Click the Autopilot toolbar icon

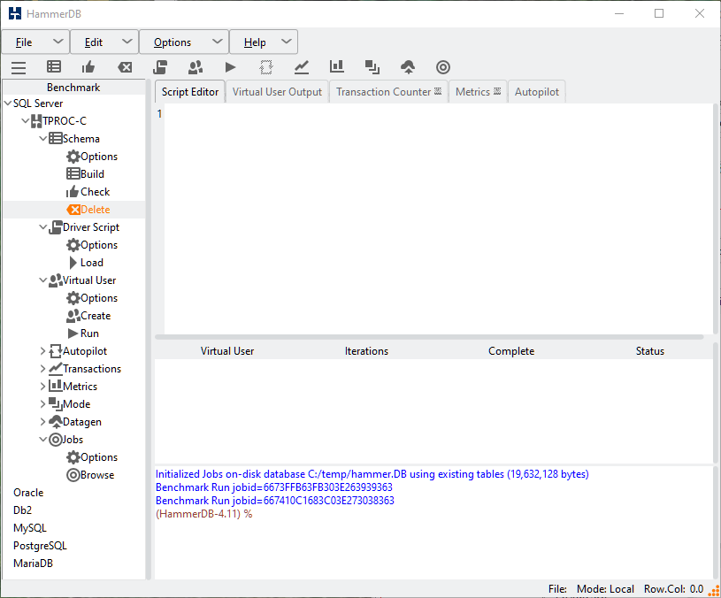point(266,67)
